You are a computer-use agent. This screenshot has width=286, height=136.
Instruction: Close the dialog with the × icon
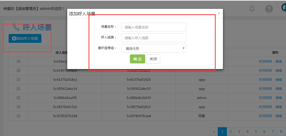pos(219,13)
